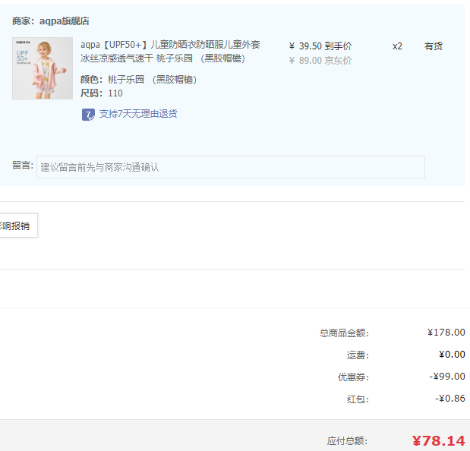Select the ¥ 39.50 到手价 price
Viewport: 470px width, 451px height.
click(x=320, y=46)
